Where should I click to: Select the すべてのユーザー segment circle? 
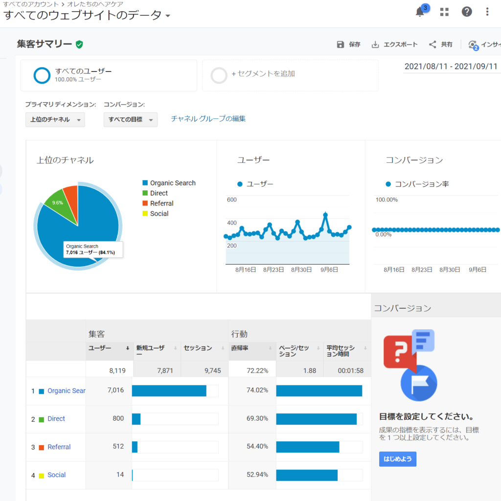42,75
